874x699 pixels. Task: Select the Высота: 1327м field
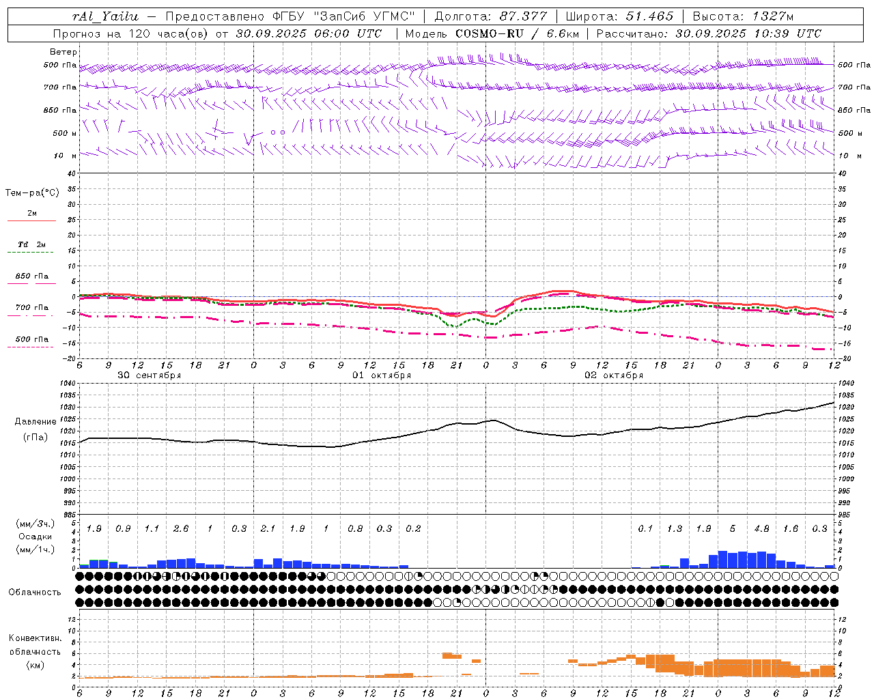(x=743, y=16)
